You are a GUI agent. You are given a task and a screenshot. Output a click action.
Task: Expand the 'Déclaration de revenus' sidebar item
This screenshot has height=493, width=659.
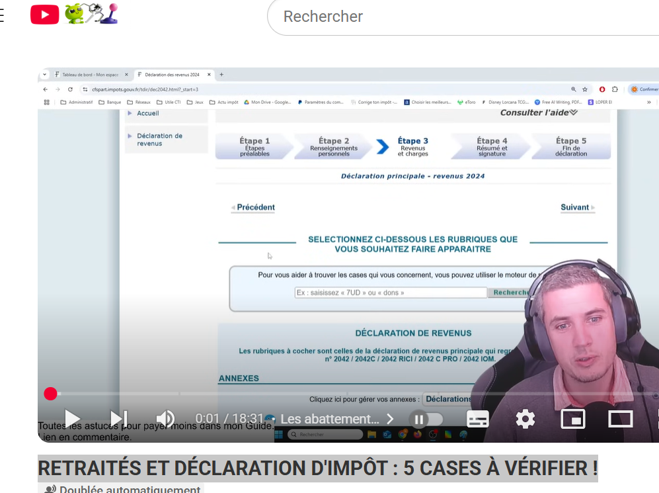coord(159,140)
